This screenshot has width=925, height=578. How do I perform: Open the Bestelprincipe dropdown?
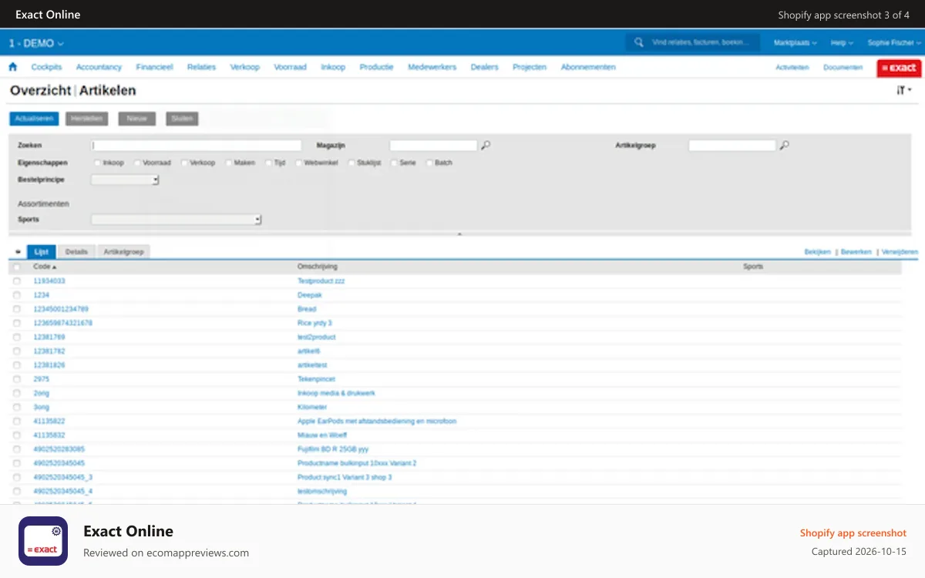[x=125, y=180]
